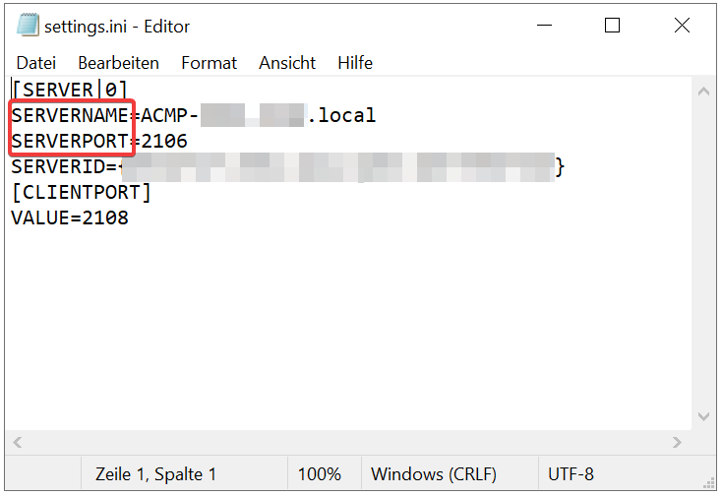Open the Datei menu
This screenshot has width=722, height=496.
click(x=36, y=63)
